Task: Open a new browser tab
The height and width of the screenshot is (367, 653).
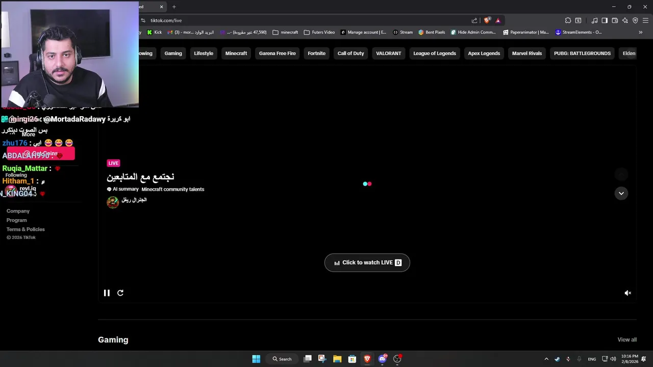Action: click(x=174, y=7)
